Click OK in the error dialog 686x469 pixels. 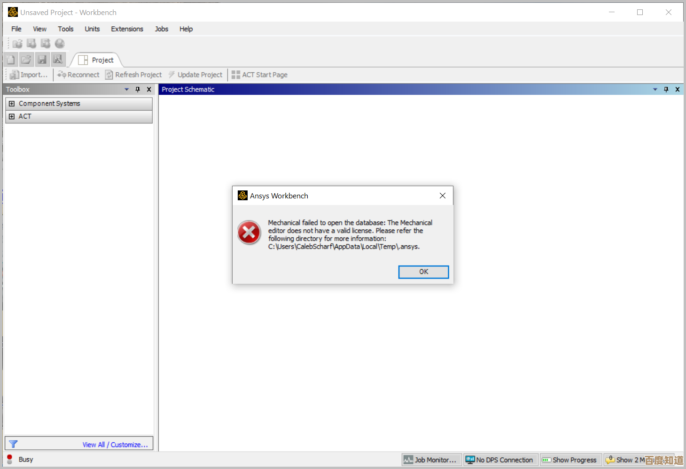click(423, 272)
